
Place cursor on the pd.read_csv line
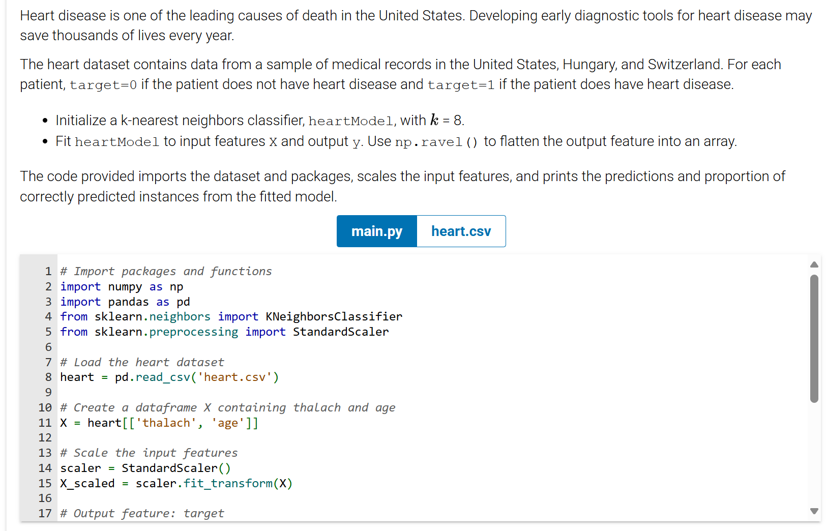(169, 377)
